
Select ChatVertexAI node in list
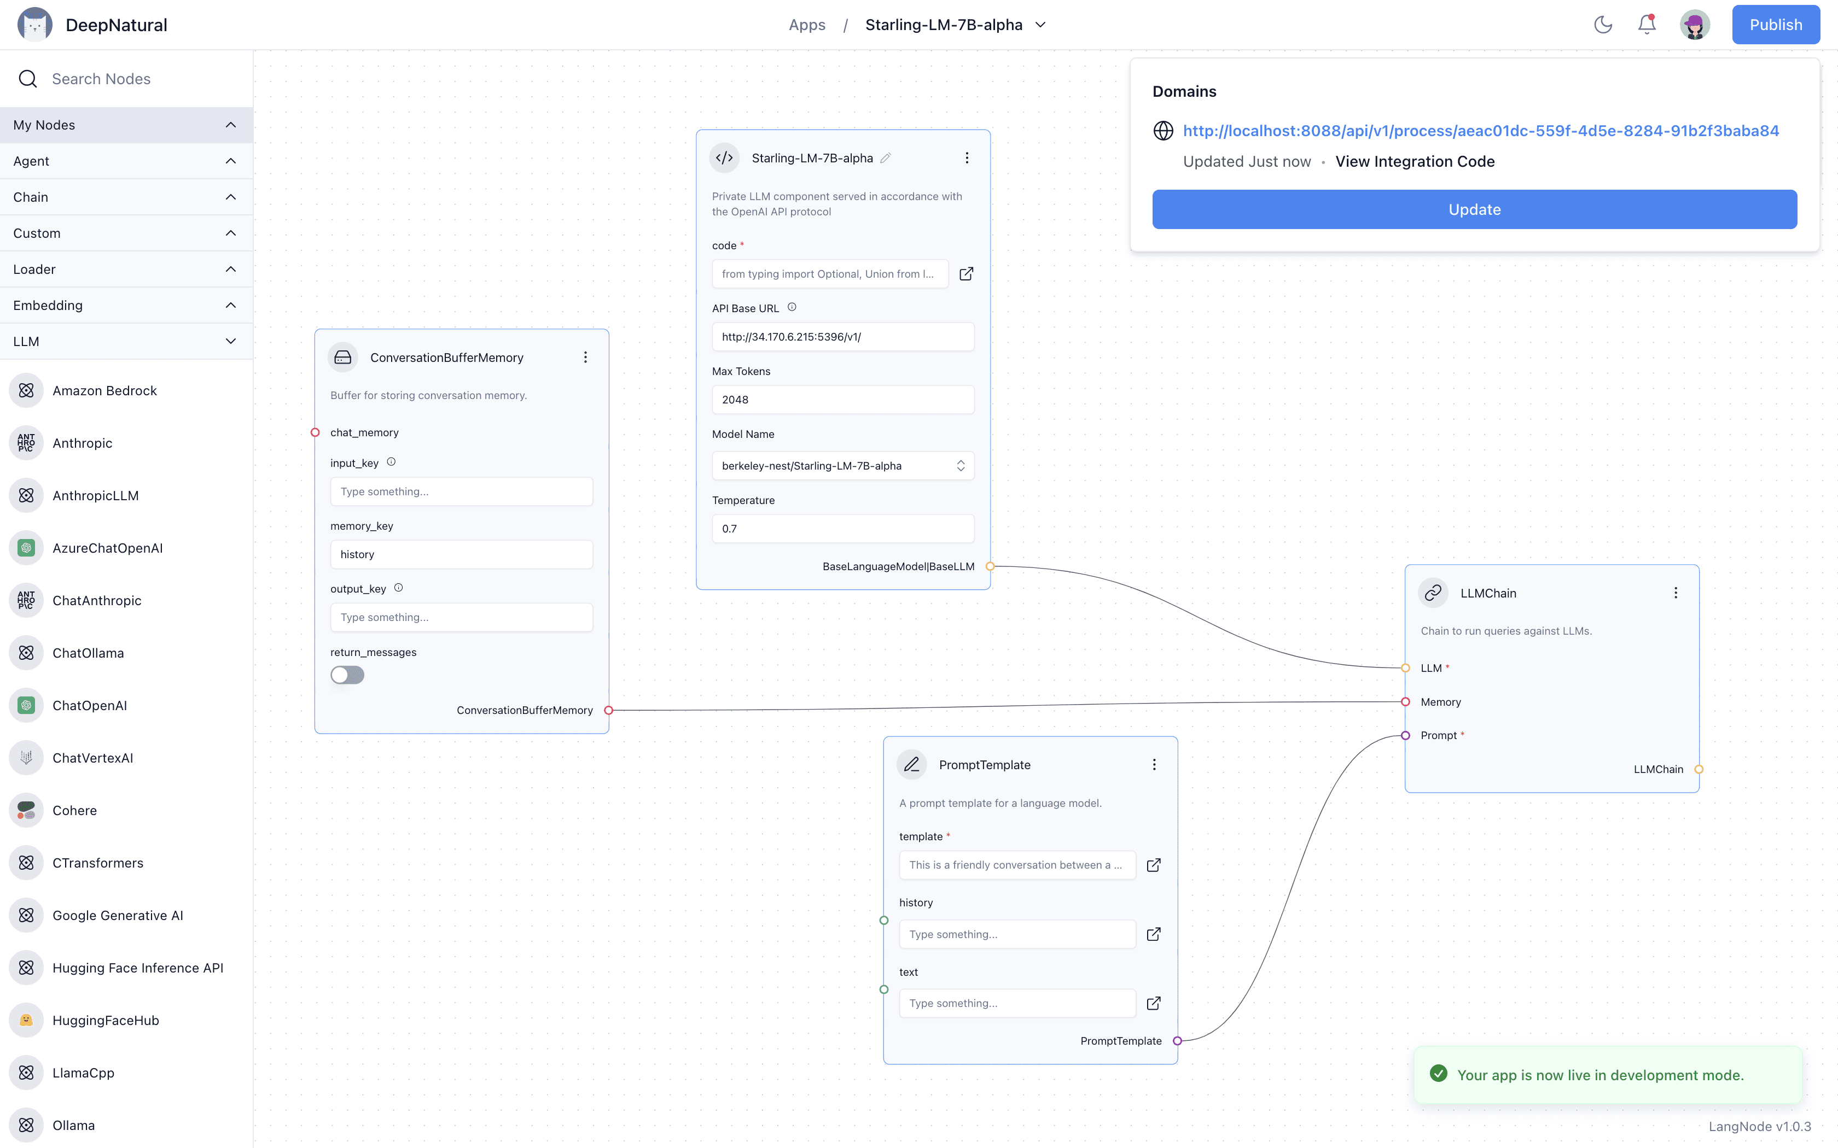tap(126, 758)
